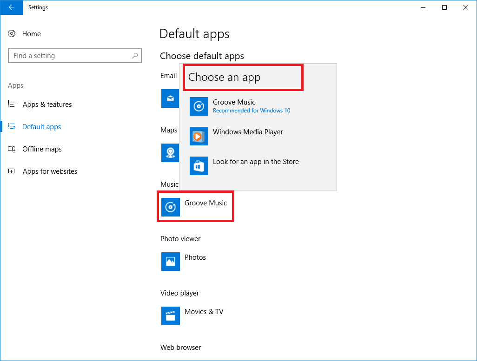The height and width of the screenshot is (361, 477).
Task: Switch to Apps & features
Action: pos(47,104)
